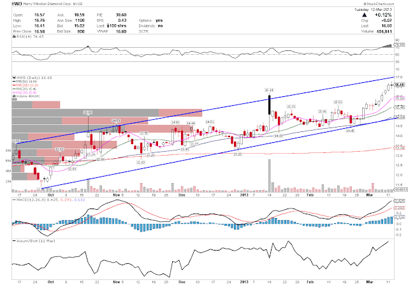The image size is (408, 285).
Task: Click the MA(10) value tag on right axis
Action: [x=400, y=99]
